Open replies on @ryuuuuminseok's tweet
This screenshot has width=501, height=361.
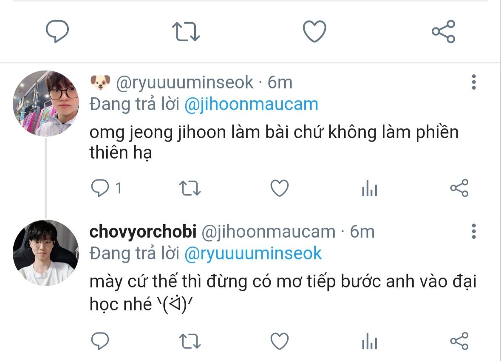106,188
